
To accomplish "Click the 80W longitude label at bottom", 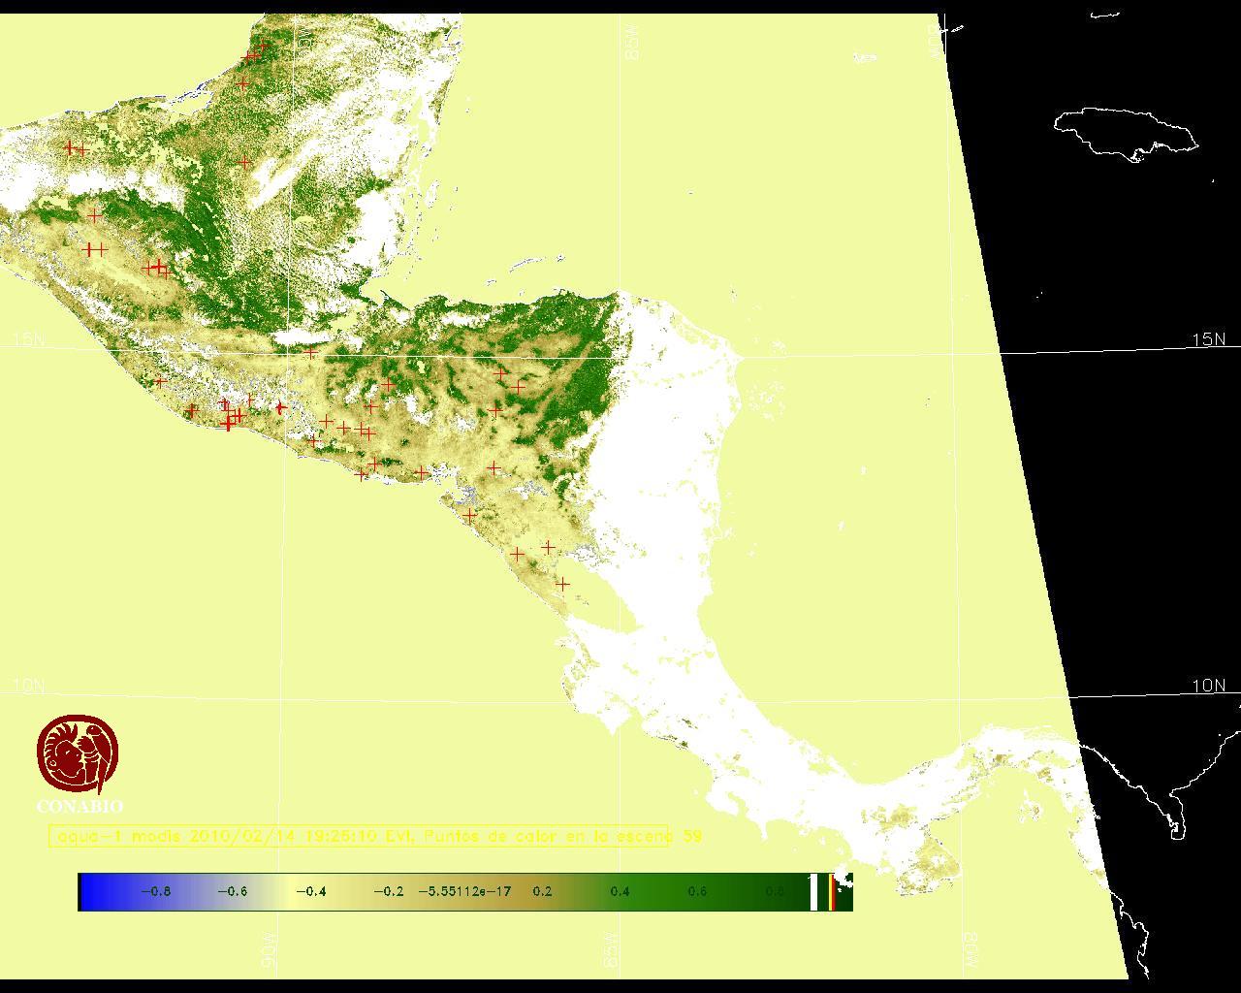I will coord(971,949).
